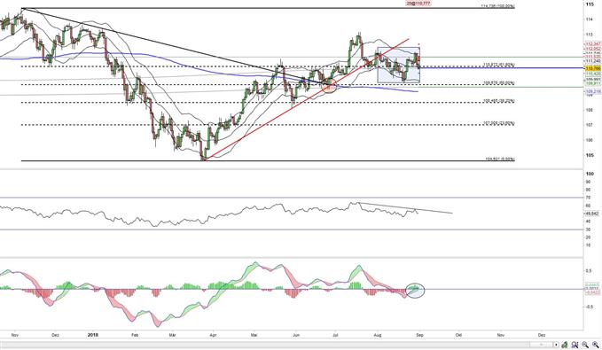
Task: Click the Feb label on time axis
Action: pyautogui.click(x=135, y=335)
